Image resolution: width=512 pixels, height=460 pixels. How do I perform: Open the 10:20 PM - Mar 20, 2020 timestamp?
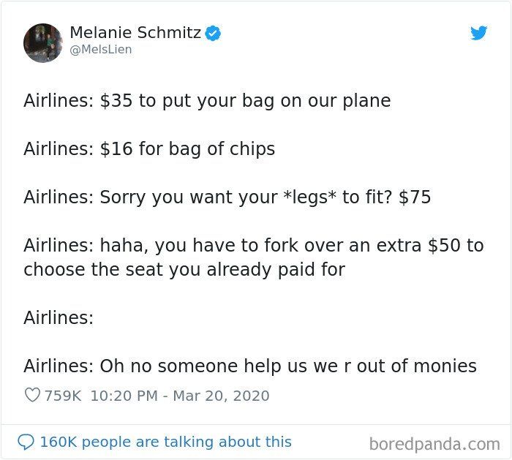[x=180, y=396]
